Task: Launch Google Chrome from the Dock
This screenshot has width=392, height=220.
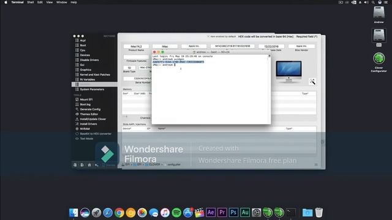Action: (x=119, y=213)
